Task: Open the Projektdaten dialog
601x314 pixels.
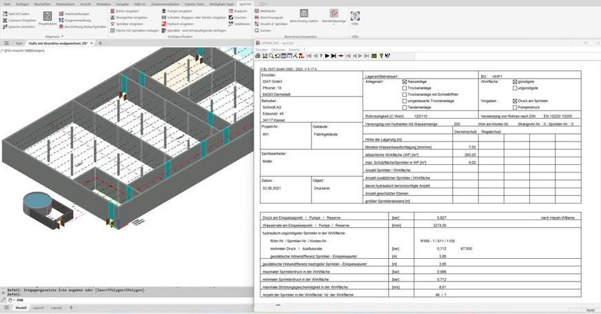Action: coord(48,19)
